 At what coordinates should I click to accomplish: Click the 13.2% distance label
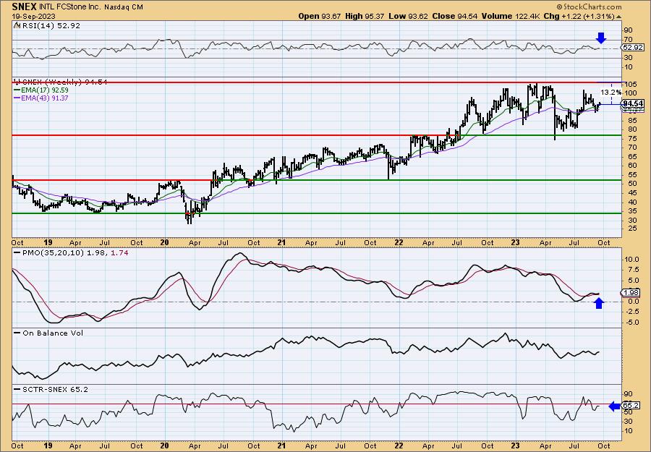(611, 92)
